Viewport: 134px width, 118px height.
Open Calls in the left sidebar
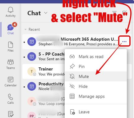11,99
